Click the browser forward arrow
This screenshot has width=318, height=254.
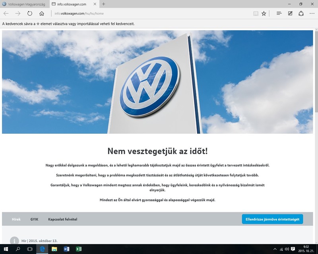18,13
